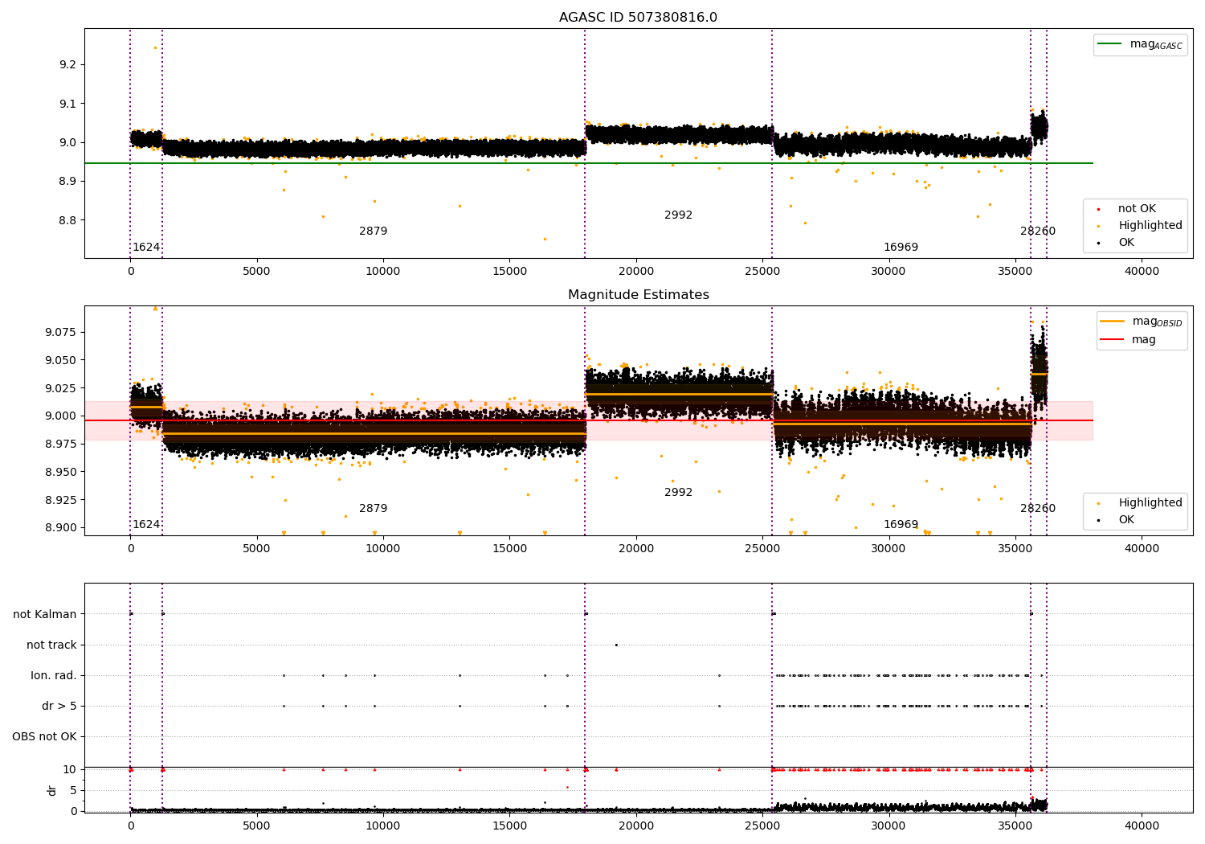Select OBSID label 16969 in the top plot

point(901,248)
